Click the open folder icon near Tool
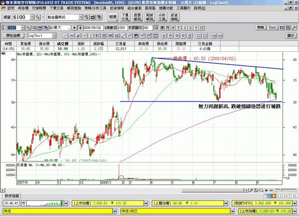This screenshot has width=299, height=217. coord(282,27)
